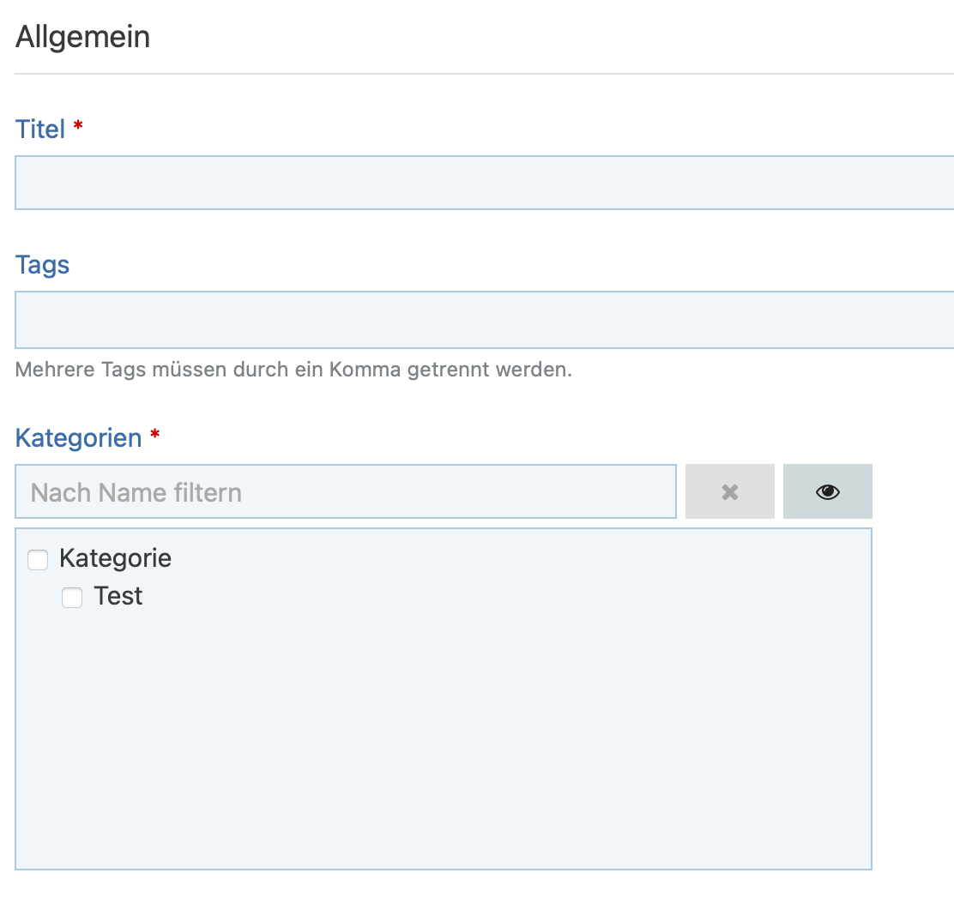Check the Kategorie checkbox
Viewport: 954px width, 909px height.
pyautogui.click(x=38, y=560)
